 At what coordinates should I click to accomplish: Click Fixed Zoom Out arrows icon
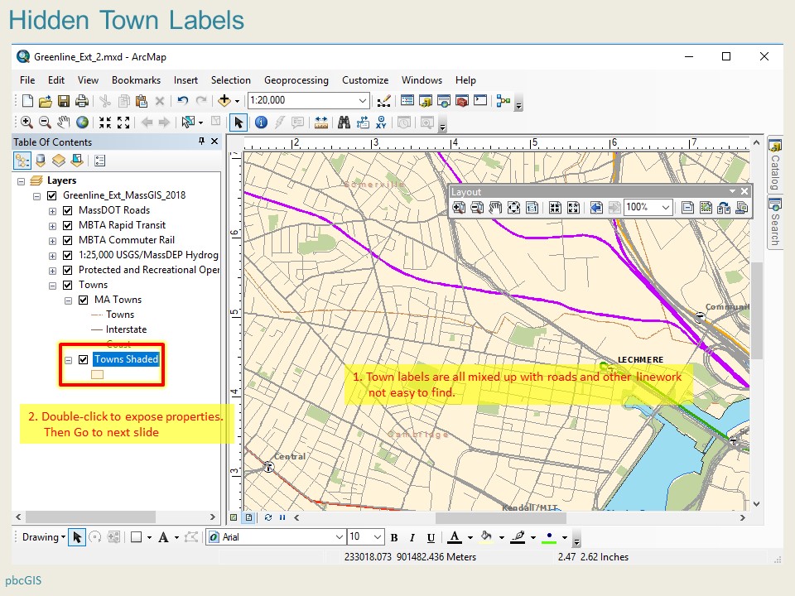[x=123, y=123]
